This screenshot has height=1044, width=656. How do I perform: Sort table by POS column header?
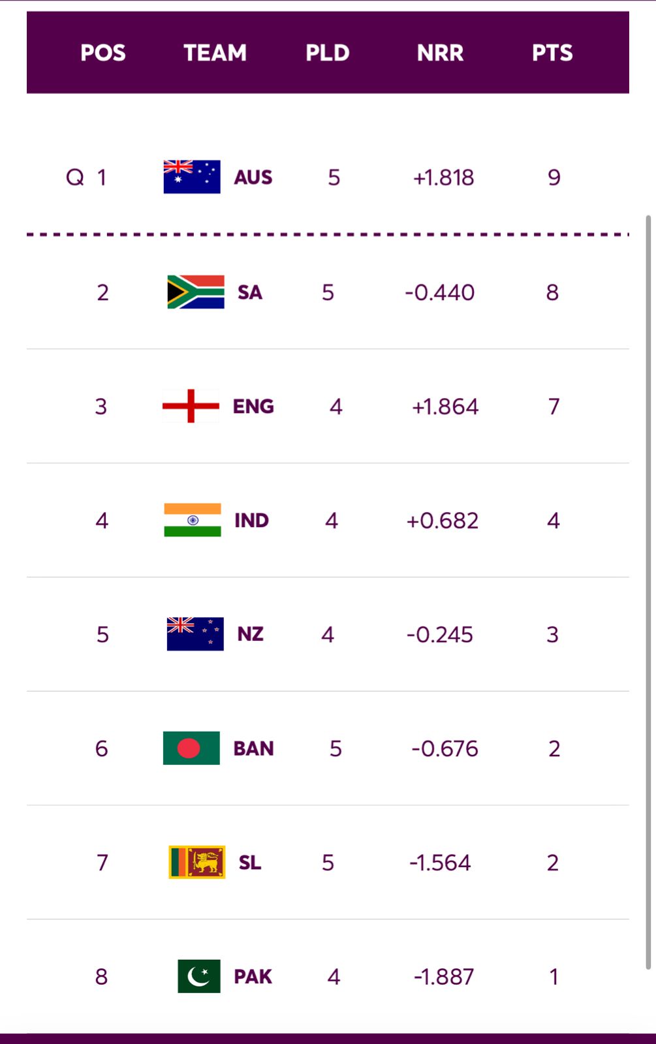tap(102, 53)
